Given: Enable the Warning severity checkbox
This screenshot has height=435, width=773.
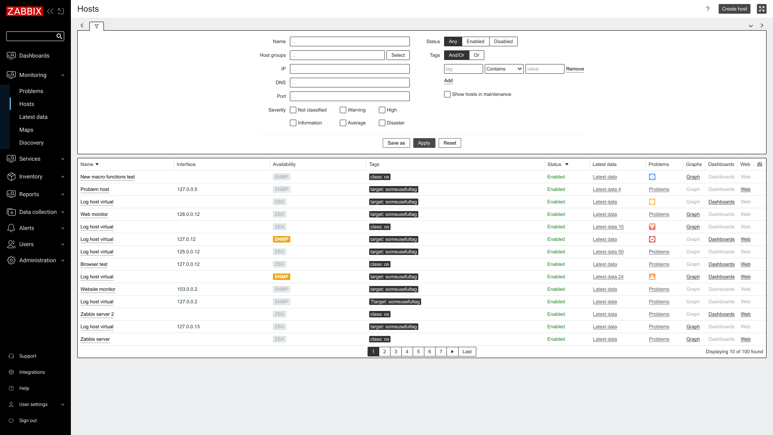Looking at the screenshot, I should pyautogui.click(x=343, y=110).
